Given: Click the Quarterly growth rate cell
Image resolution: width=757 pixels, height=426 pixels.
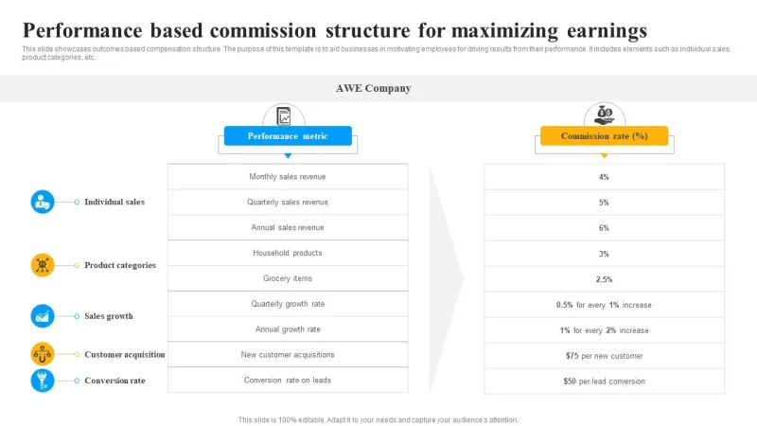Looking at the screenshot, I should click(x=288, y=304).
